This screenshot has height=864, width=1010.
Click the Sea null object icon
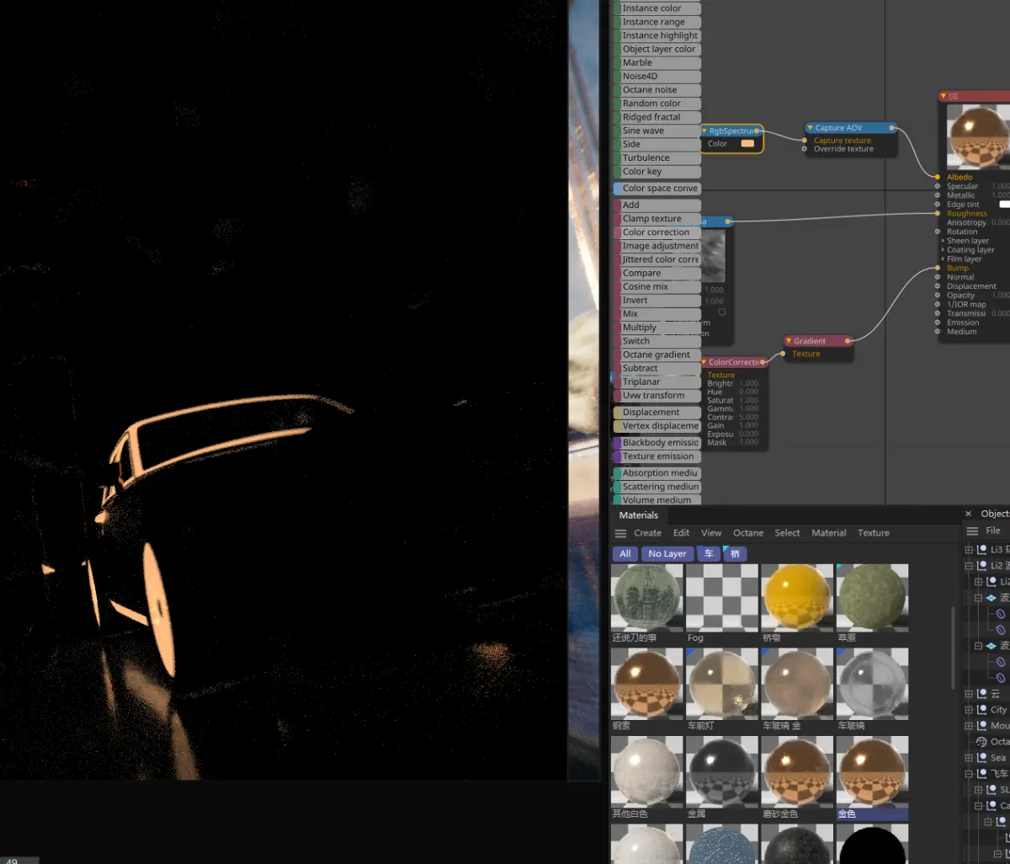[981, 757]
